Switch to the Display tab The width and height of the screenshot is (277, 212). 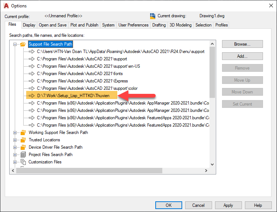pos(29,25)
